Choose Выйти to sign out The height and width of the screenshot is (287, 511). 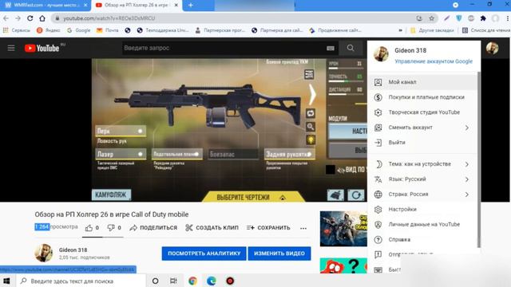tap(422, 143)
